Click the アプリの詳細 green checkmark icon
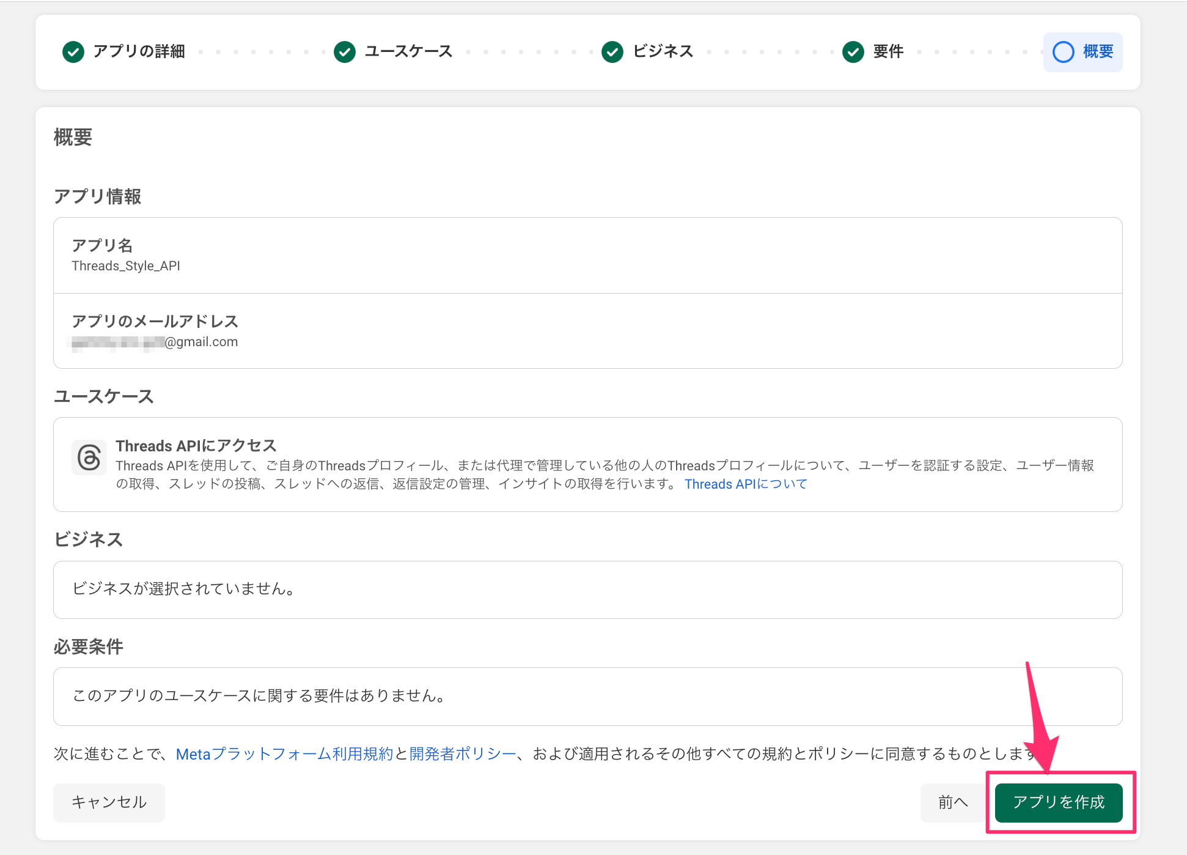The width and height of the screenshot is (1187, 855). (73, 52)
